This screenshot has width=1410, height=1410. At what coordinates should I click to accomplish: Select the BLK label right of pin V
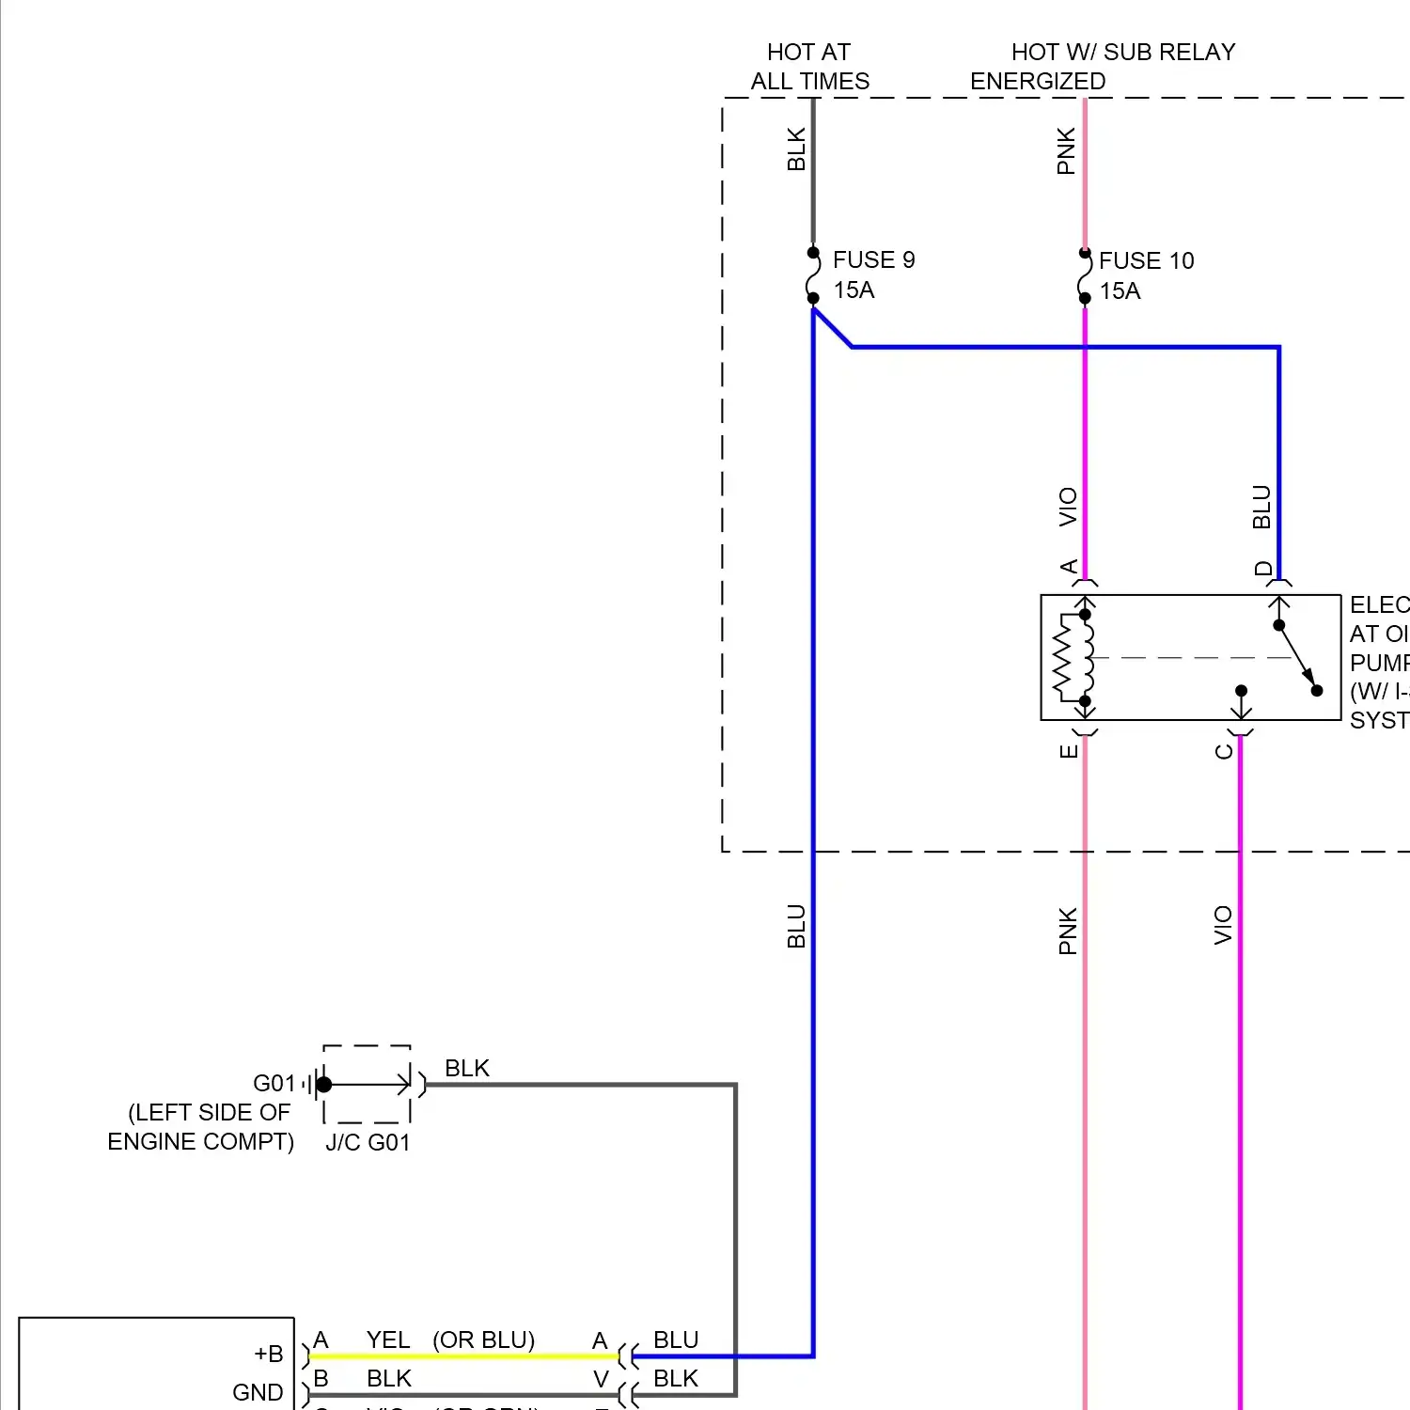pyautogui.click(x=676, y=1378)
